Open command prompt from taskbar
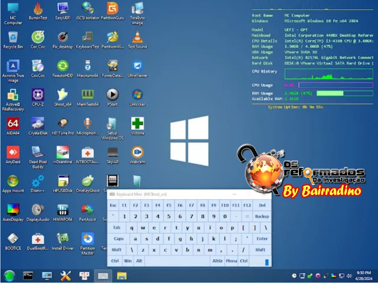 pyautogui.click(x=28, y=276)
